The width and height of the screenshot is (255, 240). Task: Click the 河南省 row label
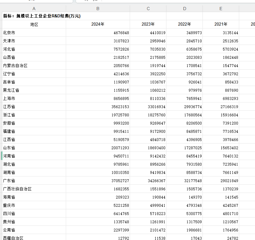click(9, 156)
